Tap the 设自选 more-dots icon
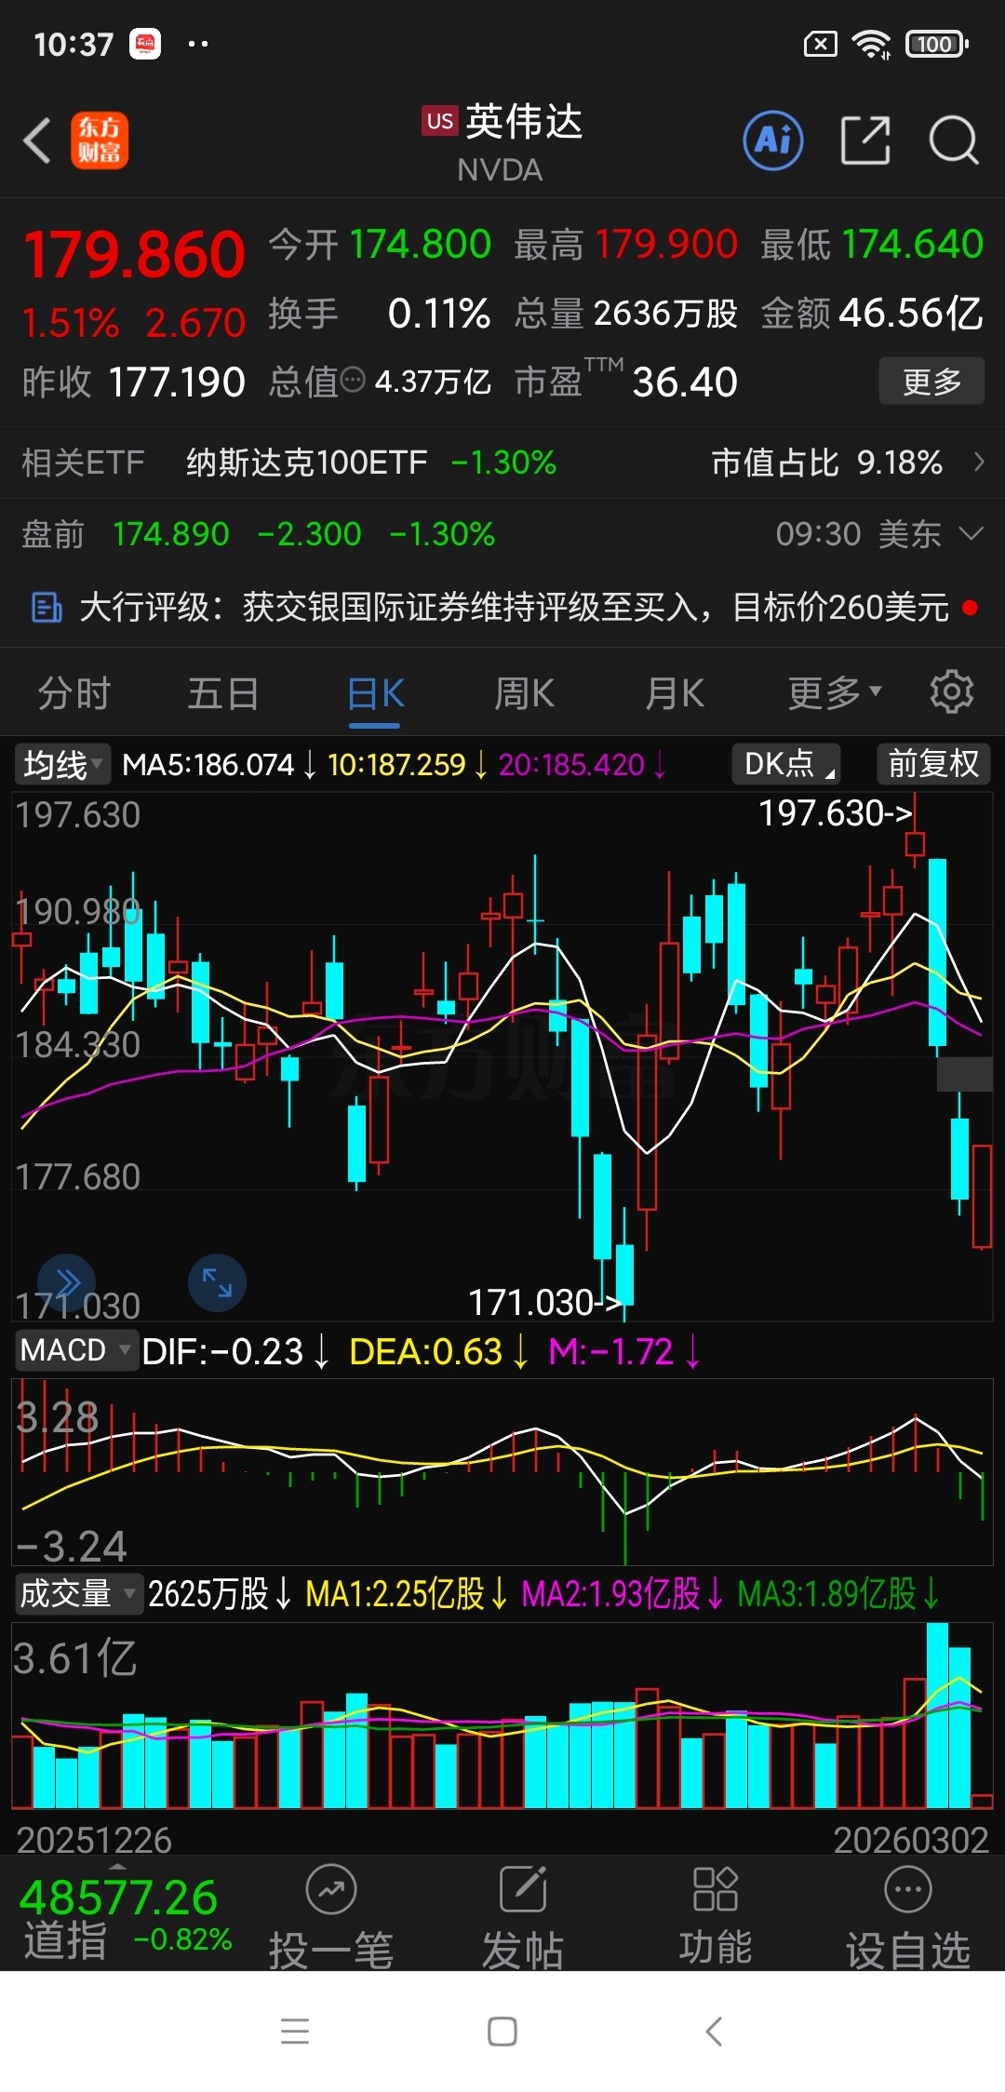 [x=908, y=1889]
